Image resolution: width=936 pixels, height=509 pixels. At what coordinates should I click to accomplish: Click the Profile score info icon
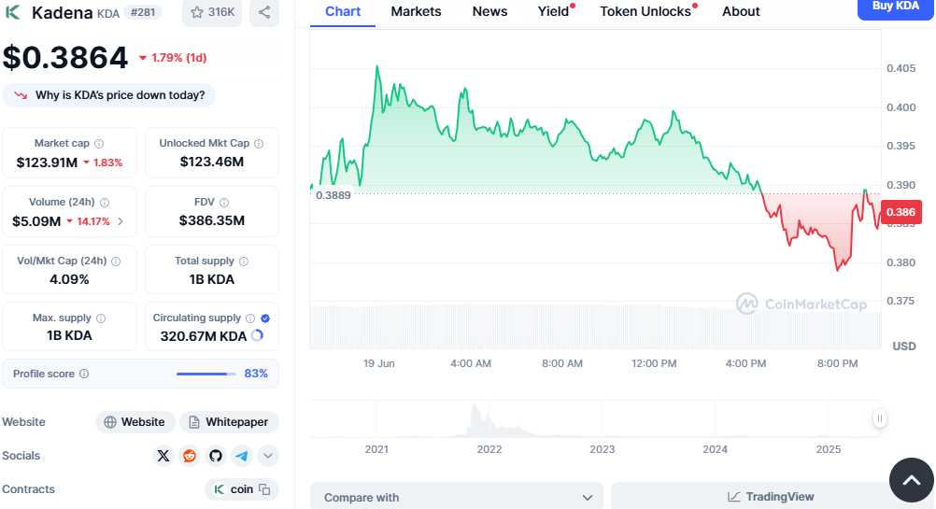84,374
